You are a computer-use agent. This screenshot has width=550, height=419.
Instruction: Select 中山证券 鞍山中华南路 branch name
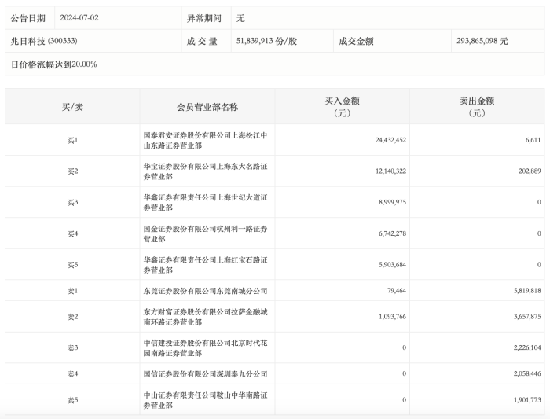point(205,400)
